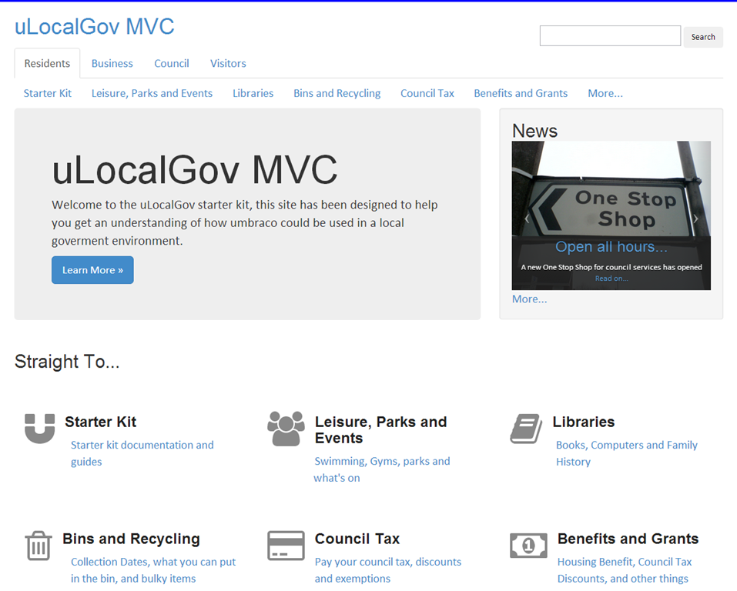Switch to the Business tab

tap(112, 63)
